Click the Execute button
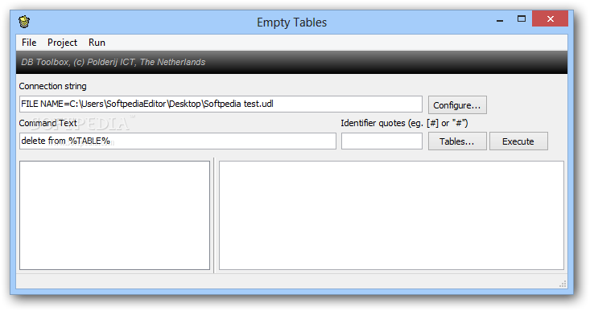590x311 pixels. click(518, 141)
